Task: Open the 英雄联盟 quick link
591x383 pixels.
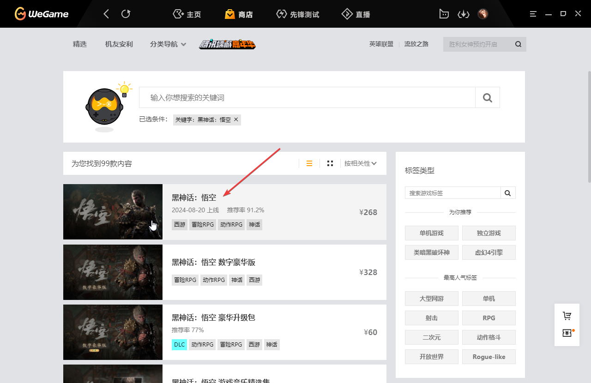Action: (381, 44)
